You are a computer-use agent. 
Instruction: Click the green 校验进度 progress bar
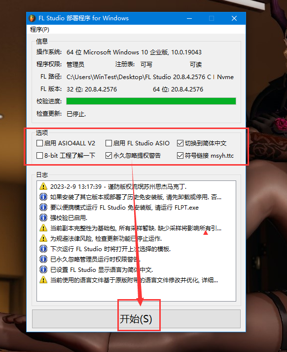pyautogui.click(x=151, y=101)
